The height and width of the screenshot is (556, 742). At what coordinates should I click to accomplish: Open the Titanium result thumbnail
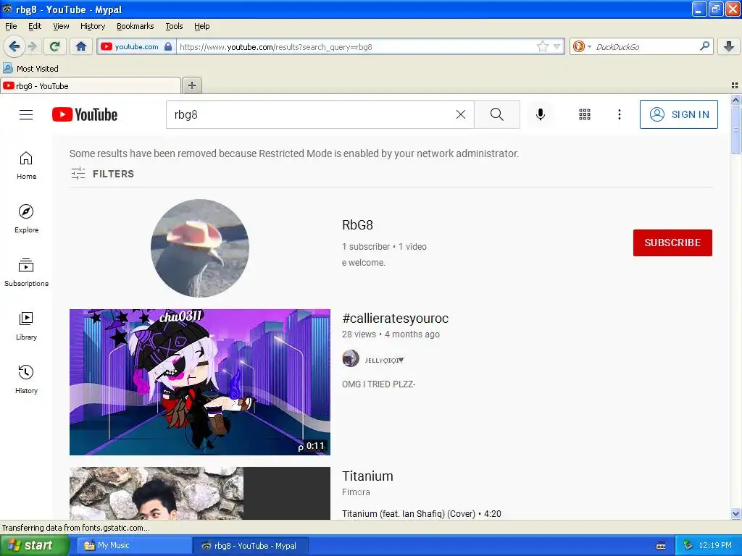coord(200,494)
